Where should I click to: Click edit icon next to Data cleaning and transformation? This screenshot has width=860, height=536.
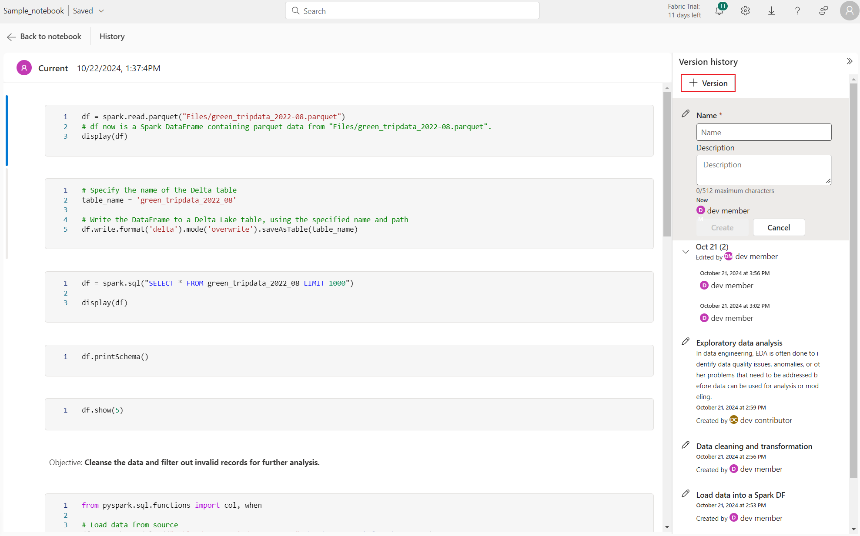[686, 445]
